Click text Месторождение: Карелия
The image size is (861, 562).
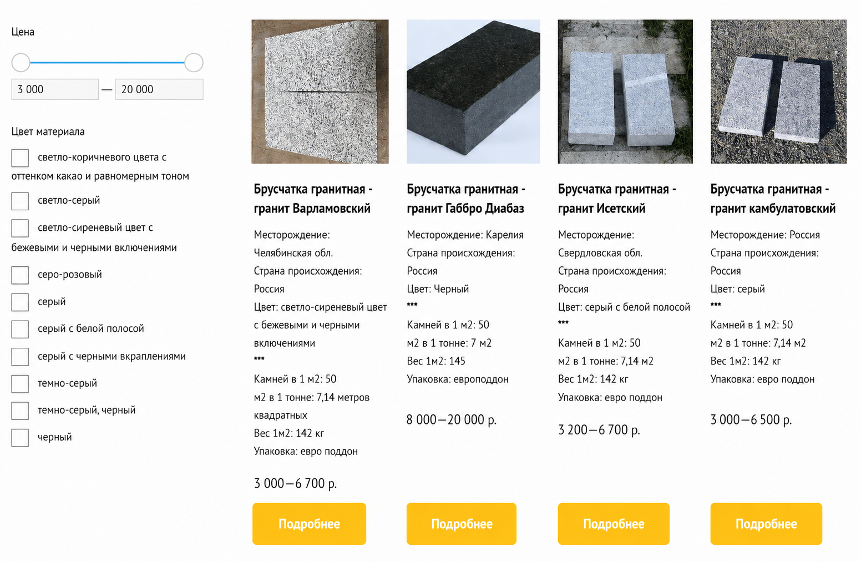465,235
